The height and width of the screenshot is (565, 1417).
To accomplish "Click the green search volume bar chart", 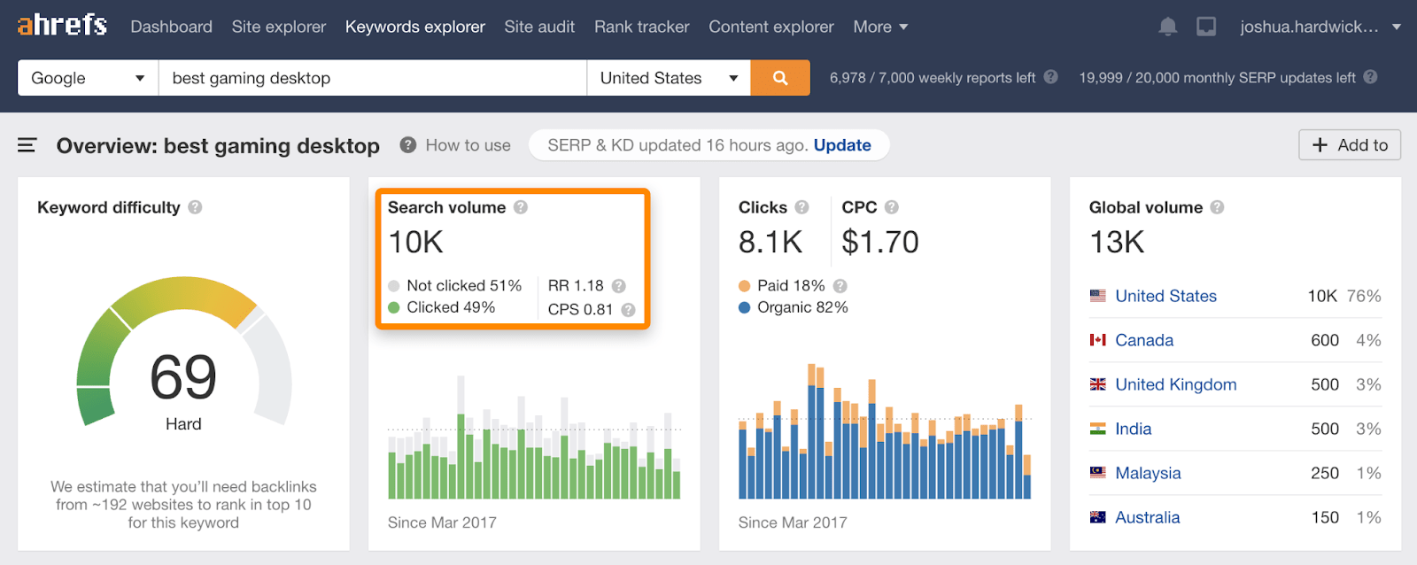I will [x=534, y=437].
